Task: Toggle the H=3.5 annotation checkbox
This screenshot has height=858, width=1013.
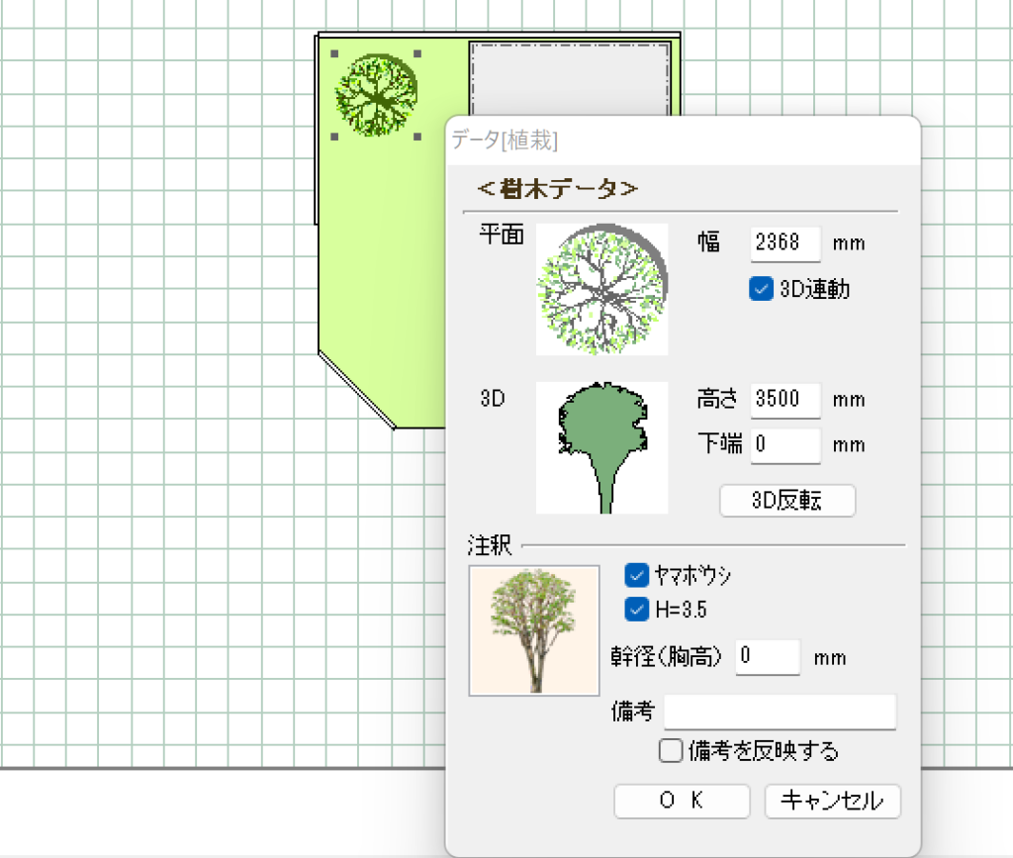Action: pyautogui.click(x=637, y=608)
